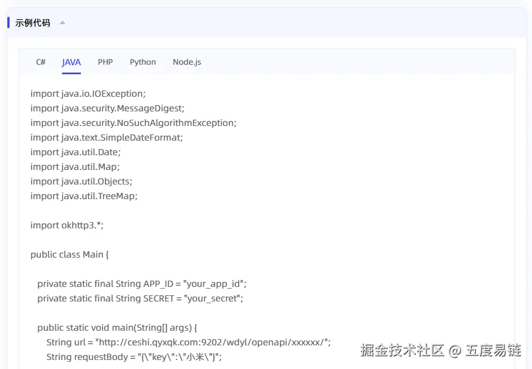Collapse the 示例代码 section arrow

click(x=62, y=22)
